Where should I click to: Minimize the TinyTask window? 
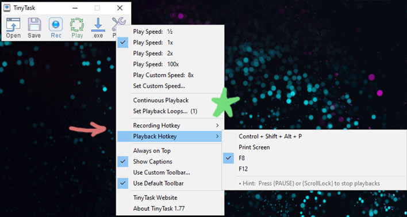point(75,8)
